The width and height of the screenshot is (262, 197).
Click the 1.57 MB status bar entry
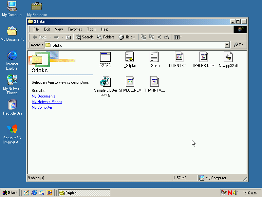coord(180,178)
